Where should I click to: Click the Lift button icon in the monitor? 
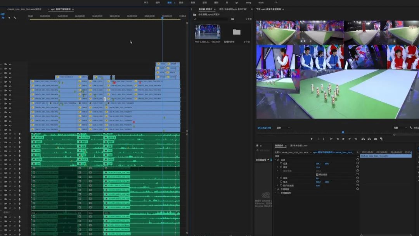(x=363, y=139)
